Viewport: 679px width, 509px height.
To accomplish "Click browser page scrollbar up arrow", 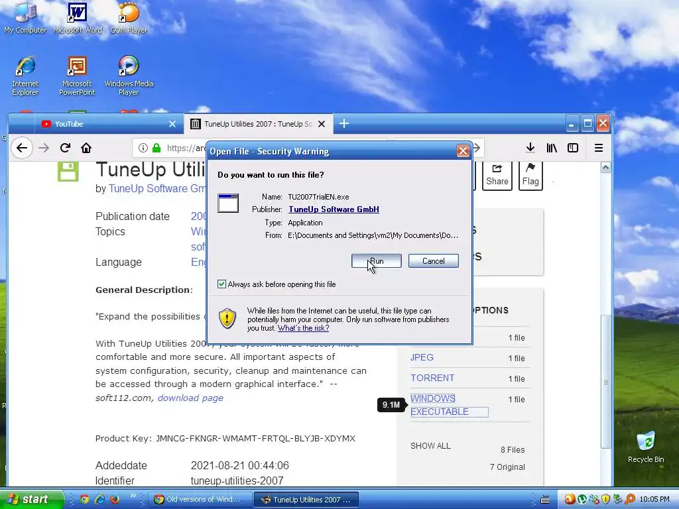I will point(606,168).
